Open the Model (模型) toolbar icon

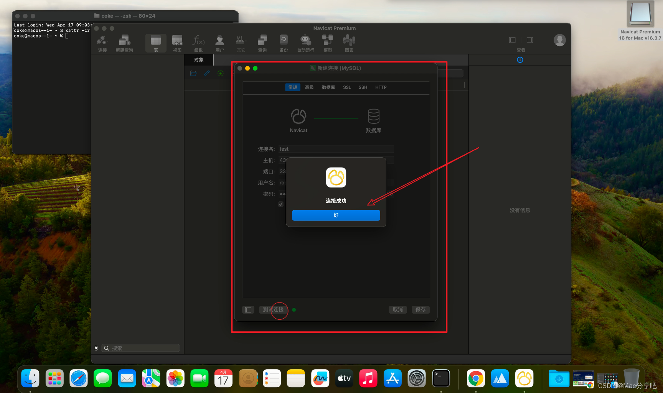pyautogui.click(x=328, y=43)
